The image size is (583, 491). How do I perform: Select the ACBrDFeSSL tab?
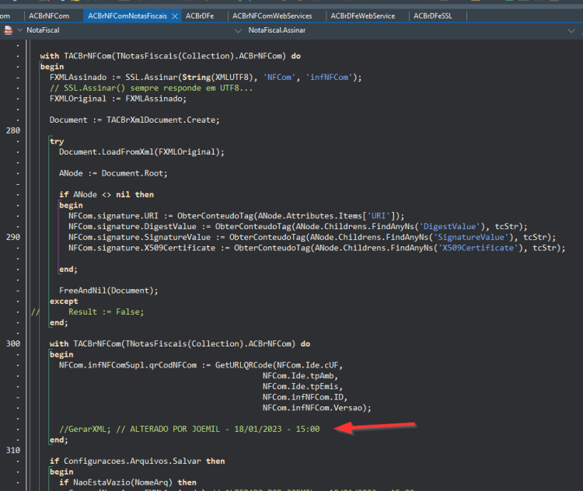433,16
